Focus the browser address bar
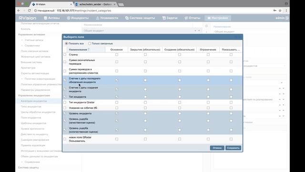The image size is (305, 172). click(x=152, y=11)
